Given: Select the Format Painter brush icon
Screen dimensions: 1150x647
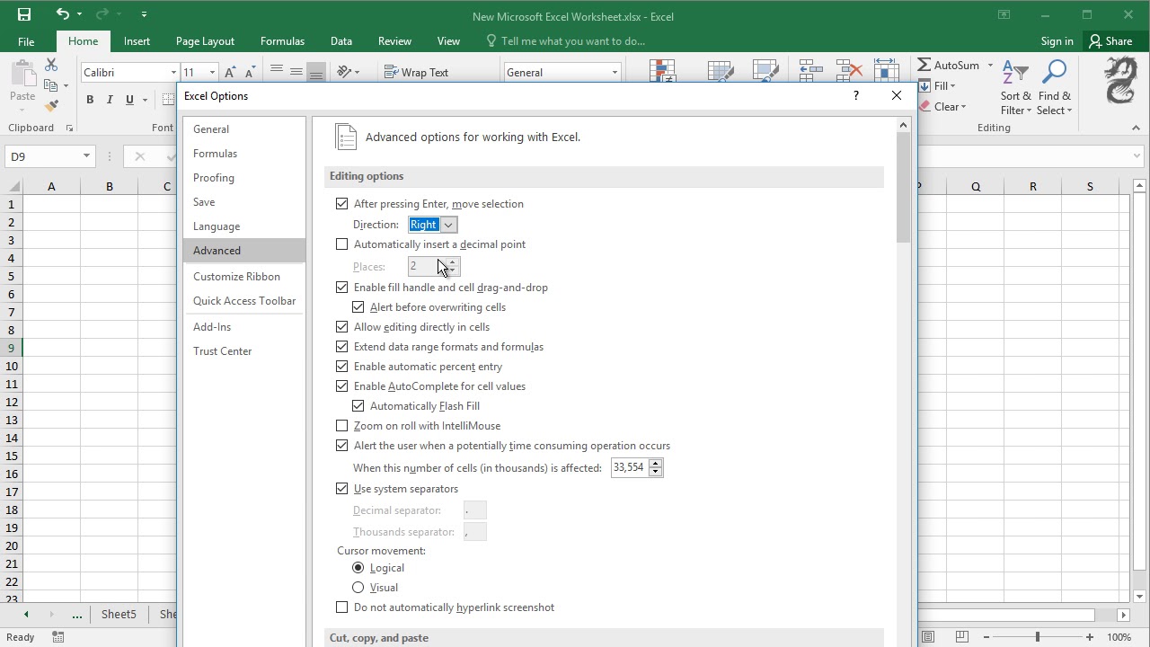Looking at the screenshot, I should pos(51,105).
